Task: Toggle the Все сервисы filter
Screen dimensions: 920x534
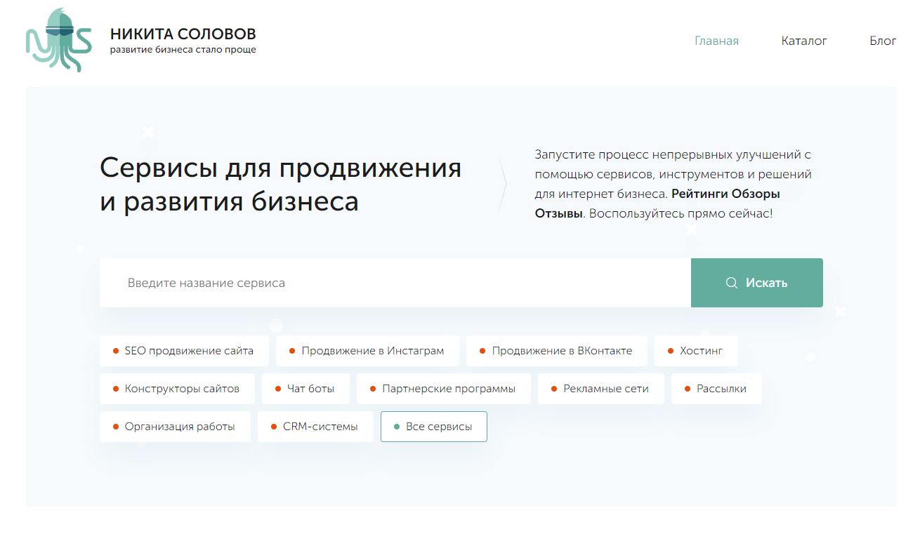Action: click(433, 426)
